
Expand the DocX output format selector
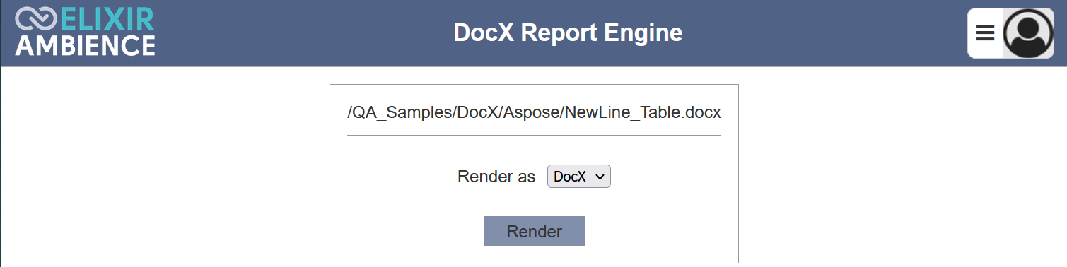(x=578, y=177)
